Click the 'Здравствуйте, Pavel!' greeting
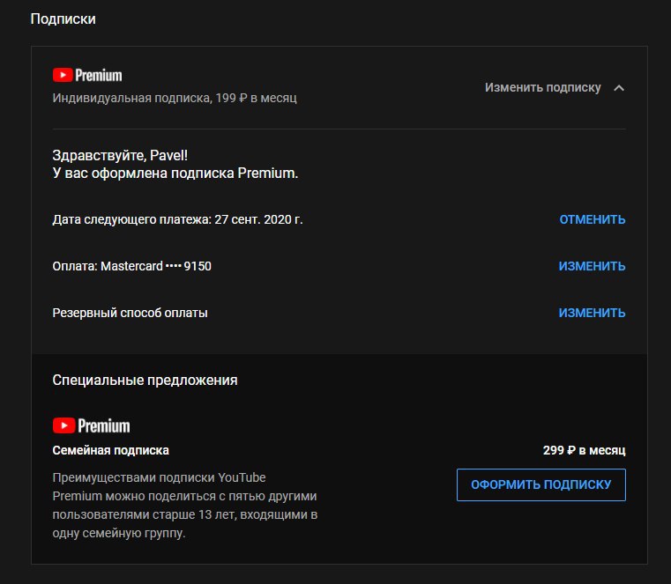 pyautogui.click(x=120, y=155)
